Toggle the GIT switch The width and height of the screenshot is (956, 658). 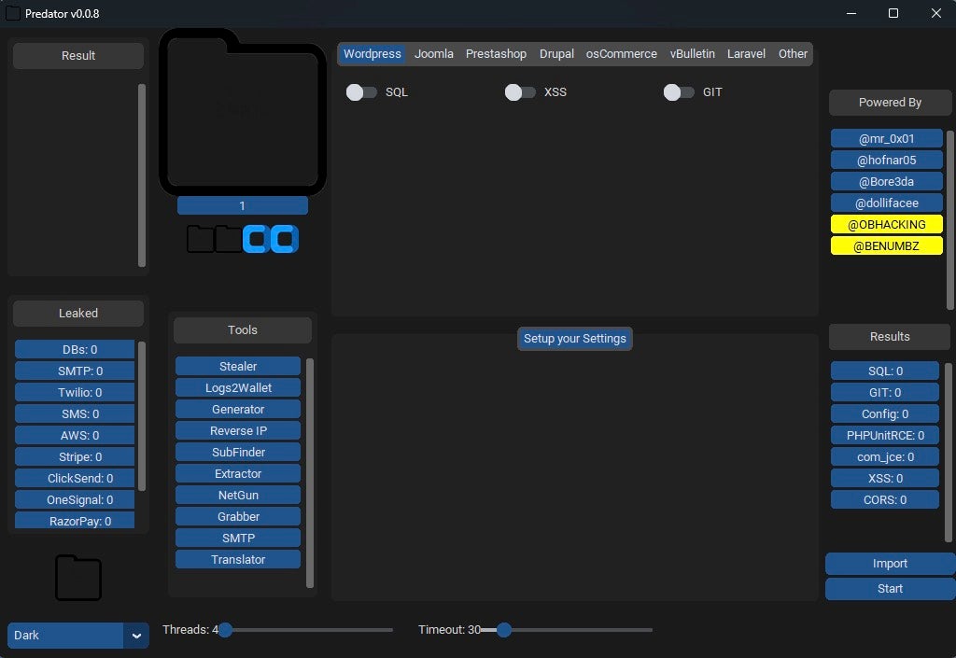[x=679, y=92]
